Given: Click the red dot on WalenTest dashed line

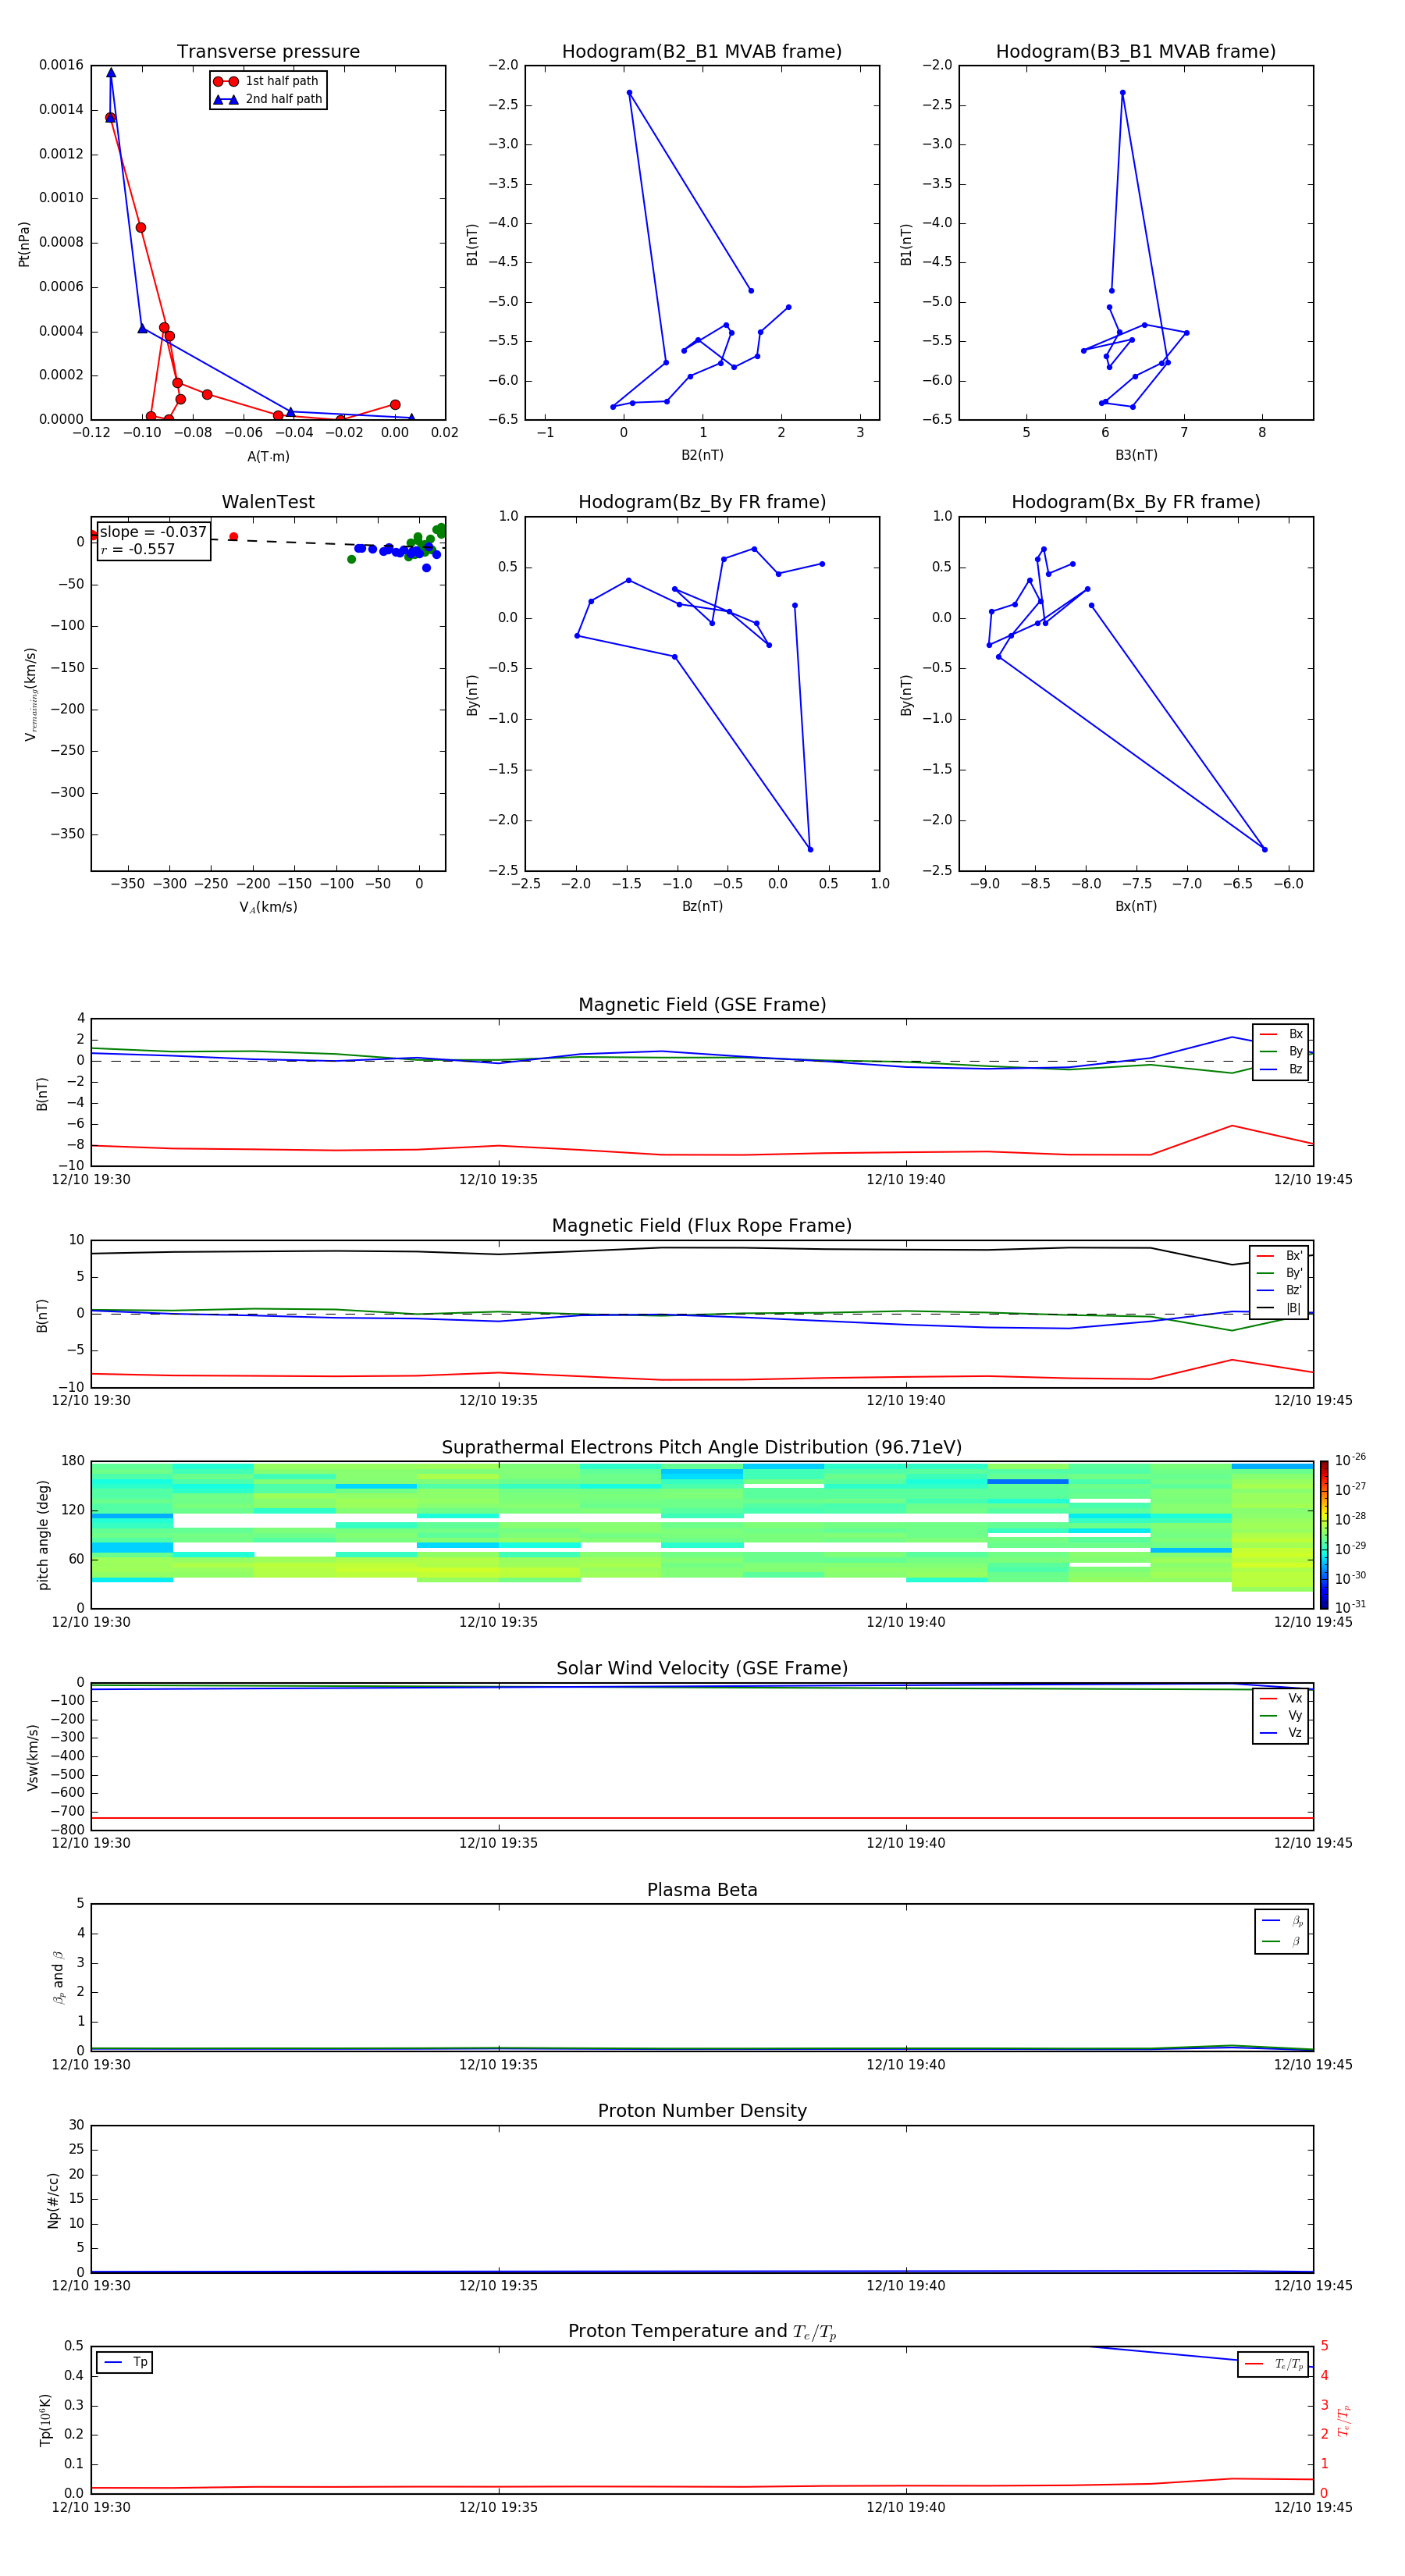Looking at the screenshot, I should click(233, 537).
